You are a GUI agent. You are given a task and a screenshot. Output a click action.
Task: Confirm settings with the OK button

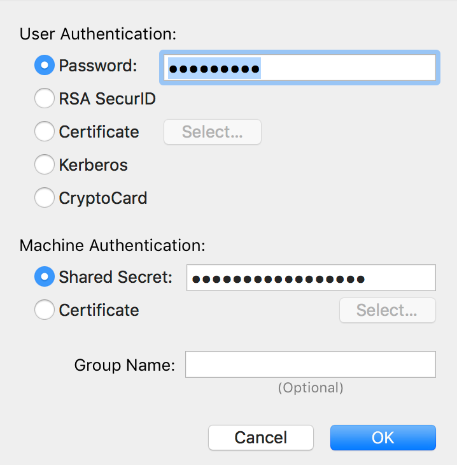click(x=383, y=438)
